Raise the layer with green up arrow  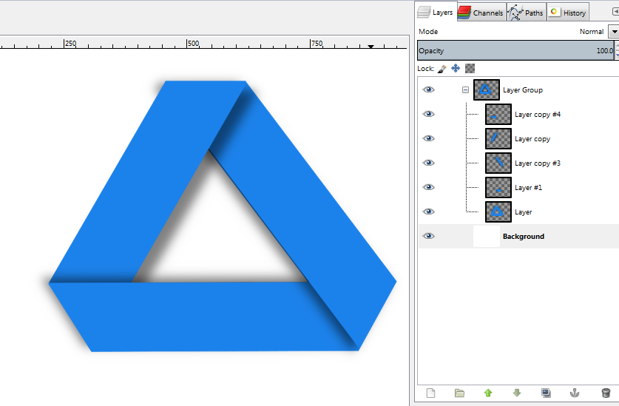pos(488,393)
